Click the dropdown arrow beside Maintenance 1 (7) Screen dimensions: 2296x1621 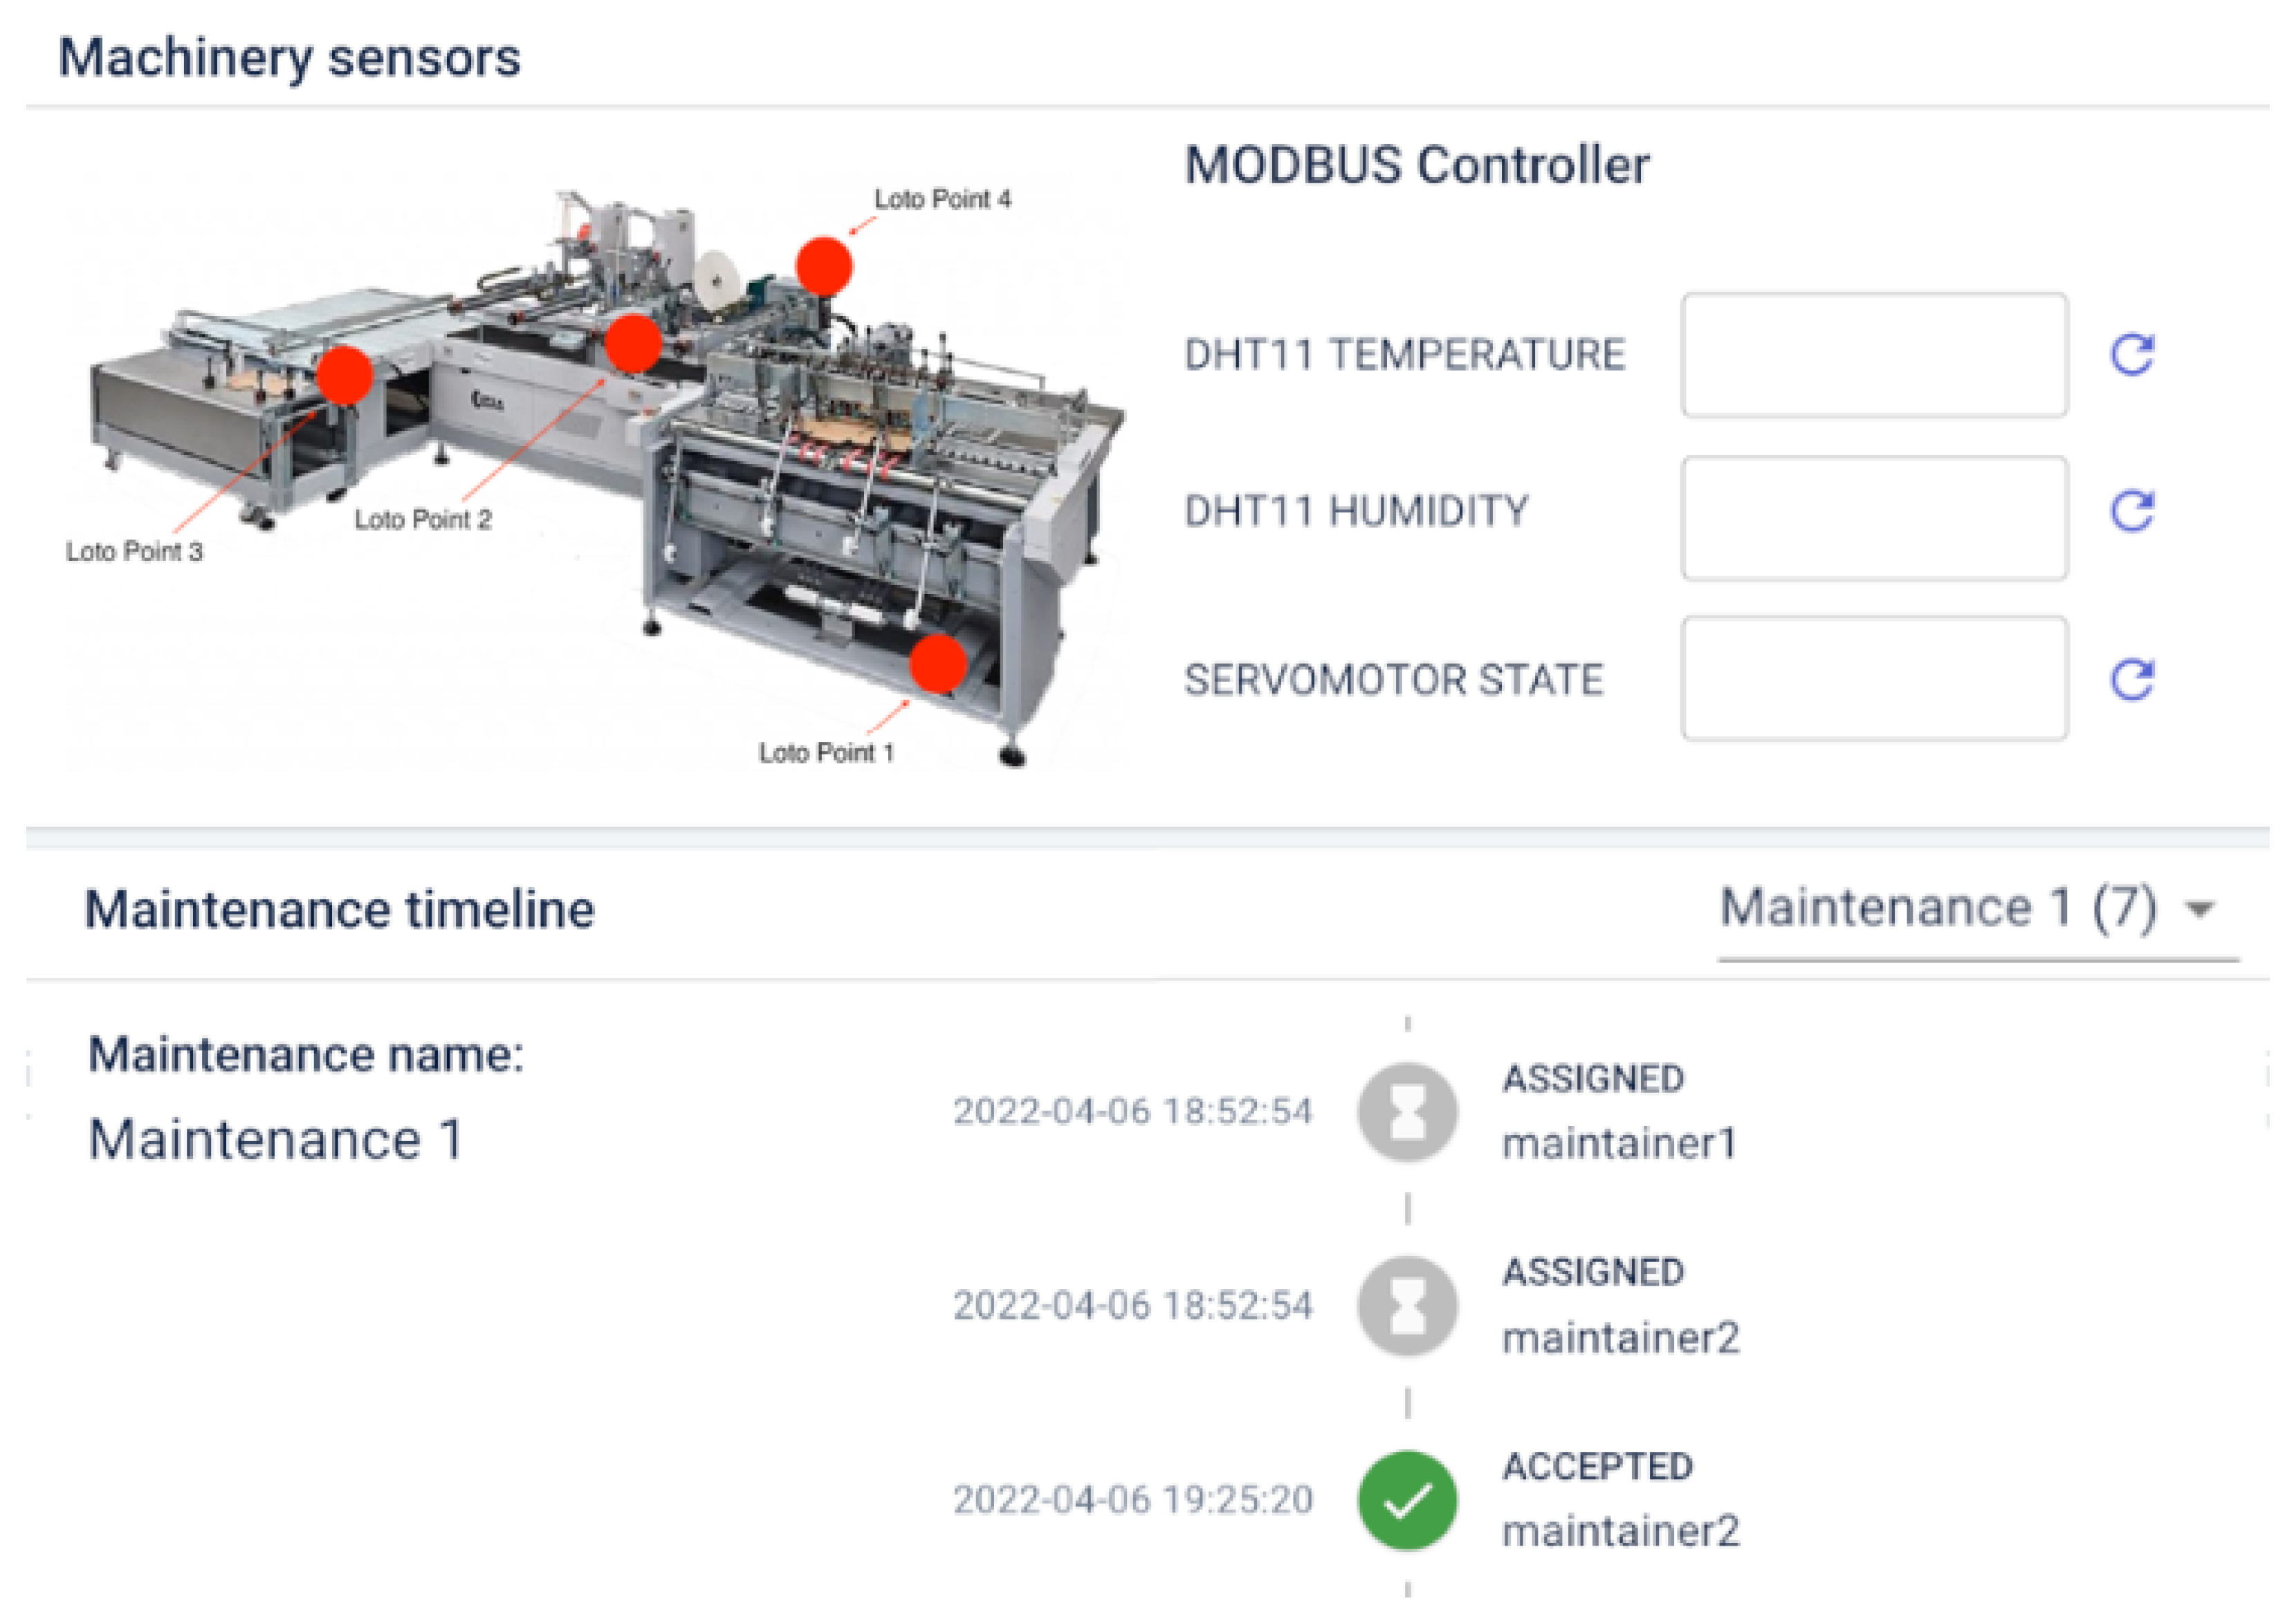pos(2200,909)
